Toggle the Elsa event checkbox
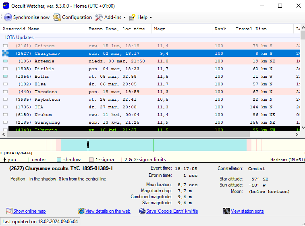305x226 pixels. coord(6,84)
